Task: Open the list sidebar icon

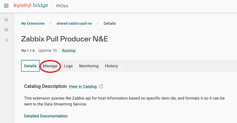Action: [x=6, y=40]
